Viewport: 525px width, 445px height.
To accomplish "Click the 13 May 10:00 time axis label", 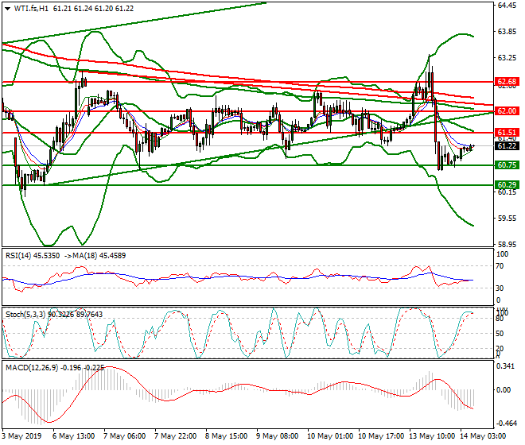I will coord(432,436).
